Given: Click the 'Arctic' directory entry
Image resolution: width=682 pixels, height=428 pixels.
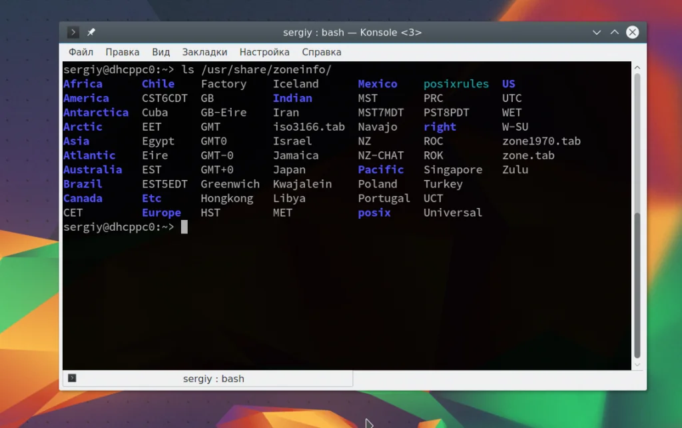Looking at the screenshot, I should pos(83,127).
